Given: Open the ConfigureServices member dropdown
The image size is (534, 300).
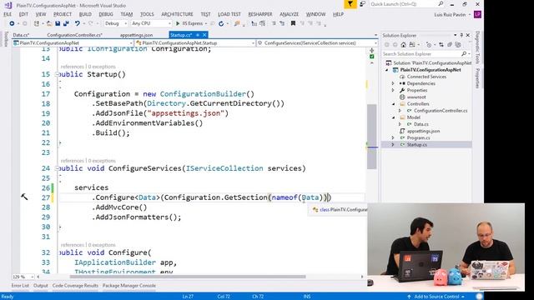Looking at the screenshot, I should click(x=317, y=43).
